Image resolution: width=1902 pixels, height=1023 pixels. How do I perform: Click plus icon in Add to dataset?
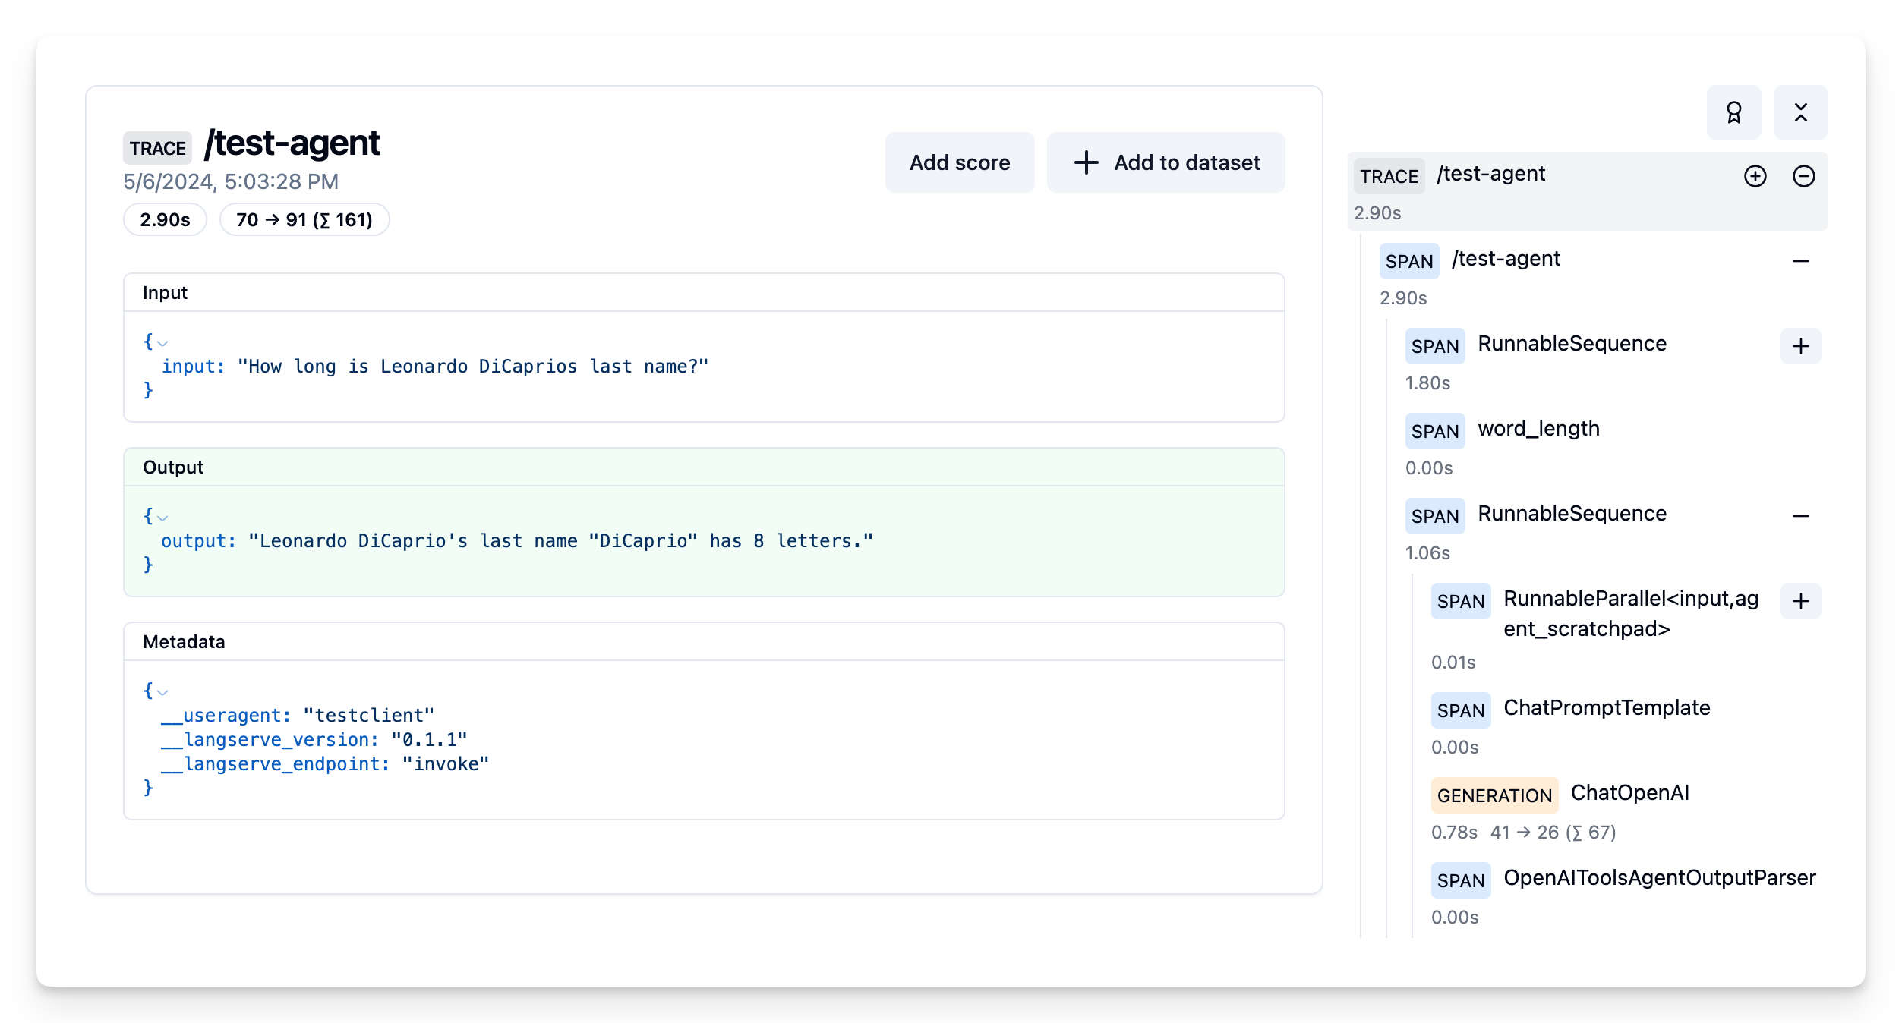[1086, 162]
